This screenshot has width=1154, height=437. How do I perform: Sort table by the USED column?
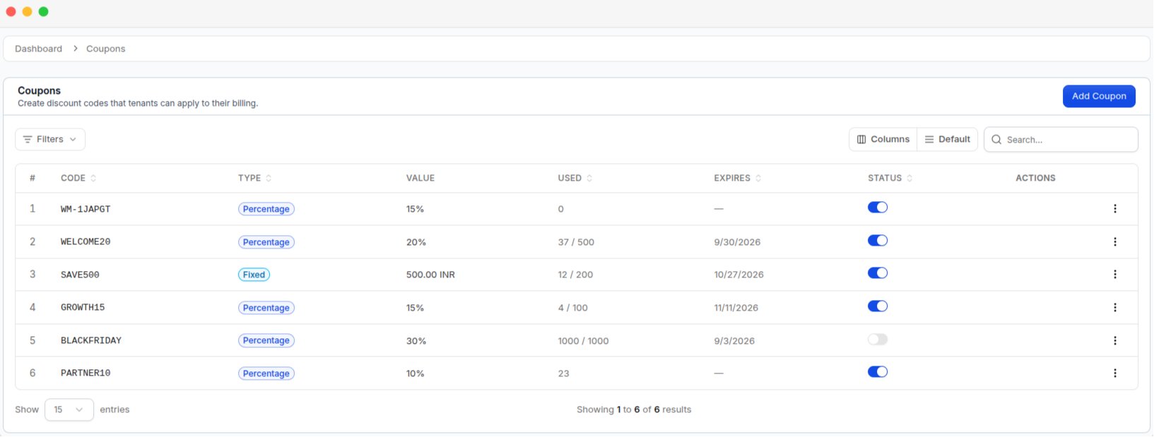(x=575, y=178)
